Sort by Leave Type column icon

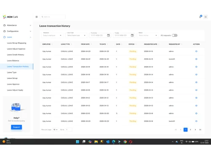[x=71, y=44]
